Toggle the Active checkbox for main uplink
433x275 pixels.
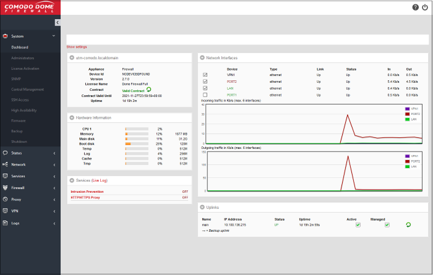click(358, 225)
